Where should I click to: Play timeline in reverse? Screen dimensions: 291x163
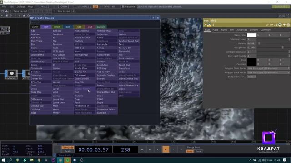click(158, 149)
